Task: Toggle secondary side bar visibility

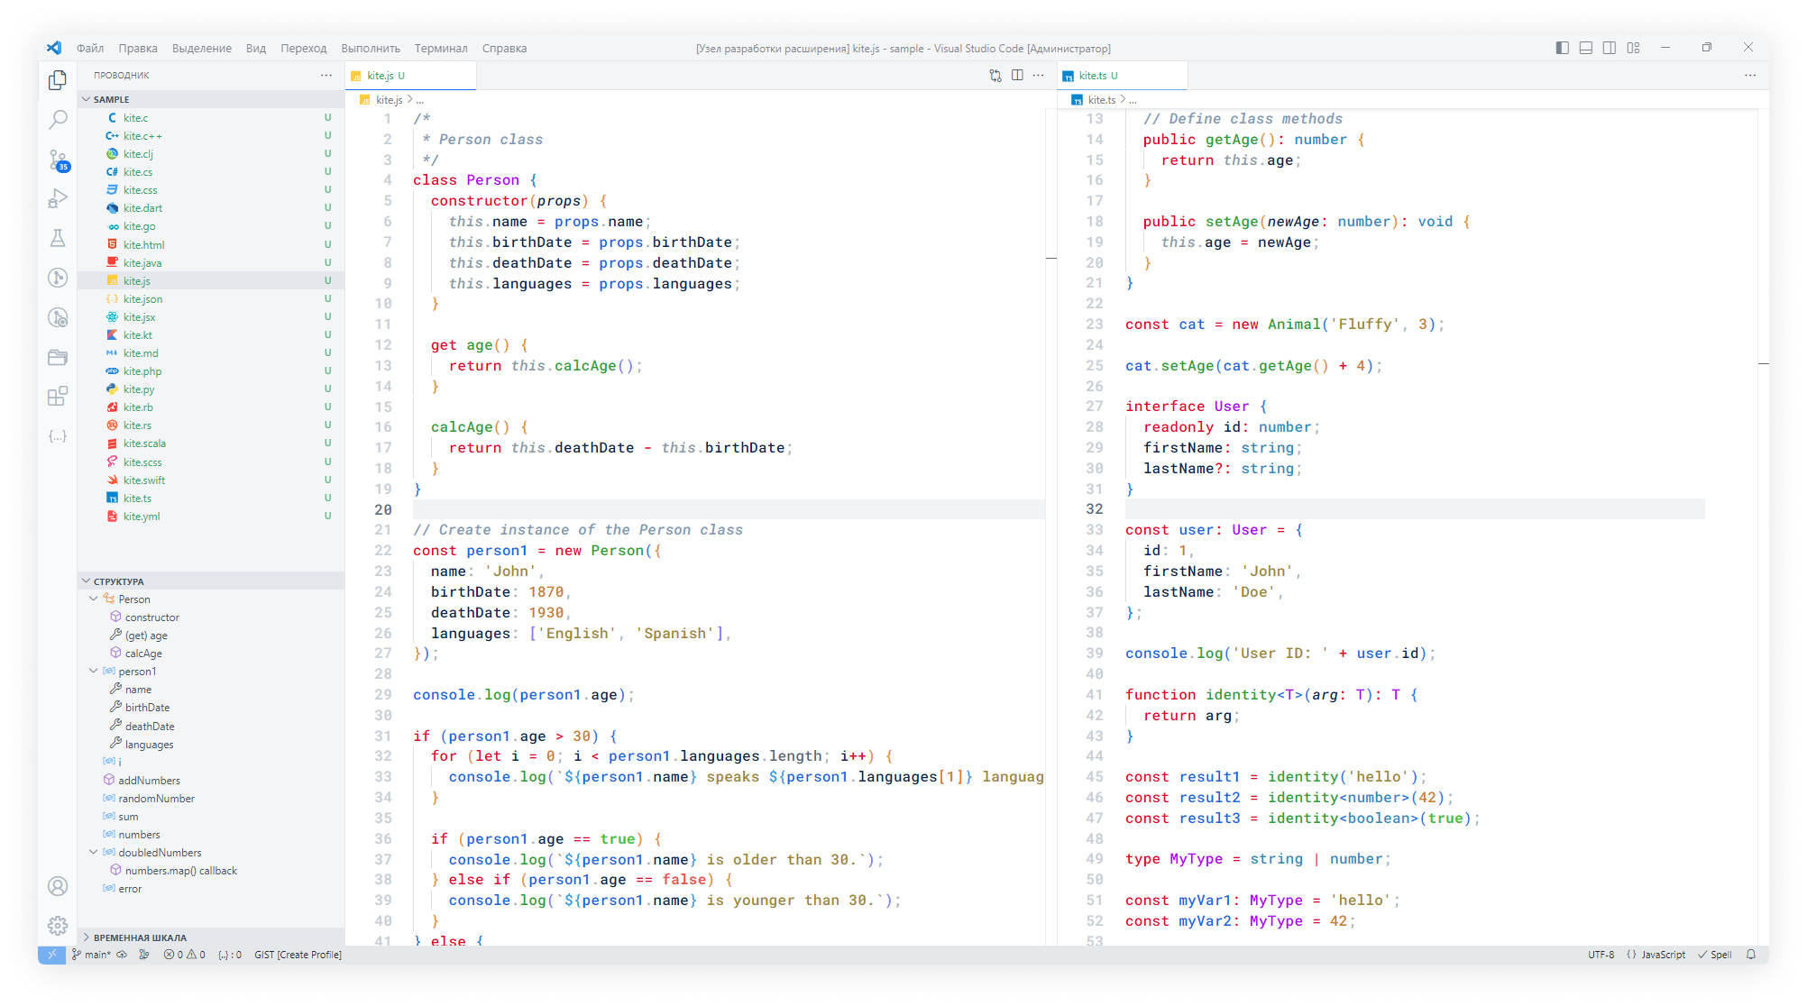Action: (1610, 48)
